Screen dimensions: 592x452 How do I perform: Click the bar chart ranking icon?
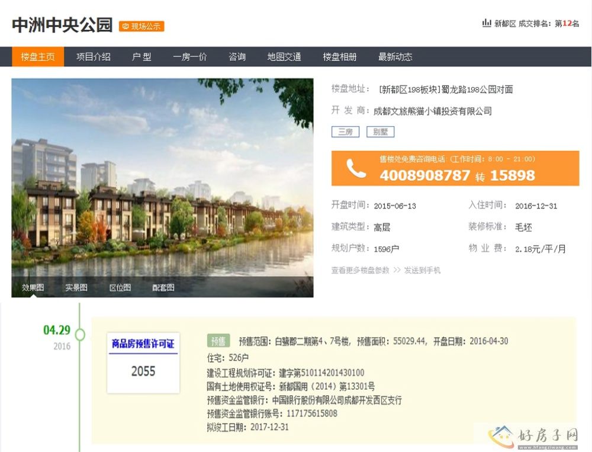pos(487,23)
